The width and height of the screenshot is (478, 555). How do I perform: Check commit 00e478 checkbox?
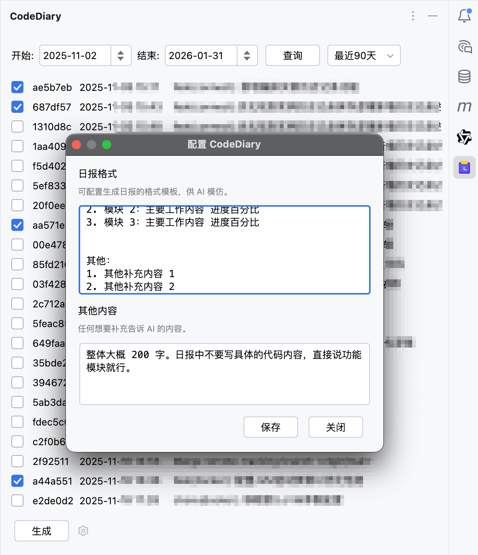tap(17, 245)
